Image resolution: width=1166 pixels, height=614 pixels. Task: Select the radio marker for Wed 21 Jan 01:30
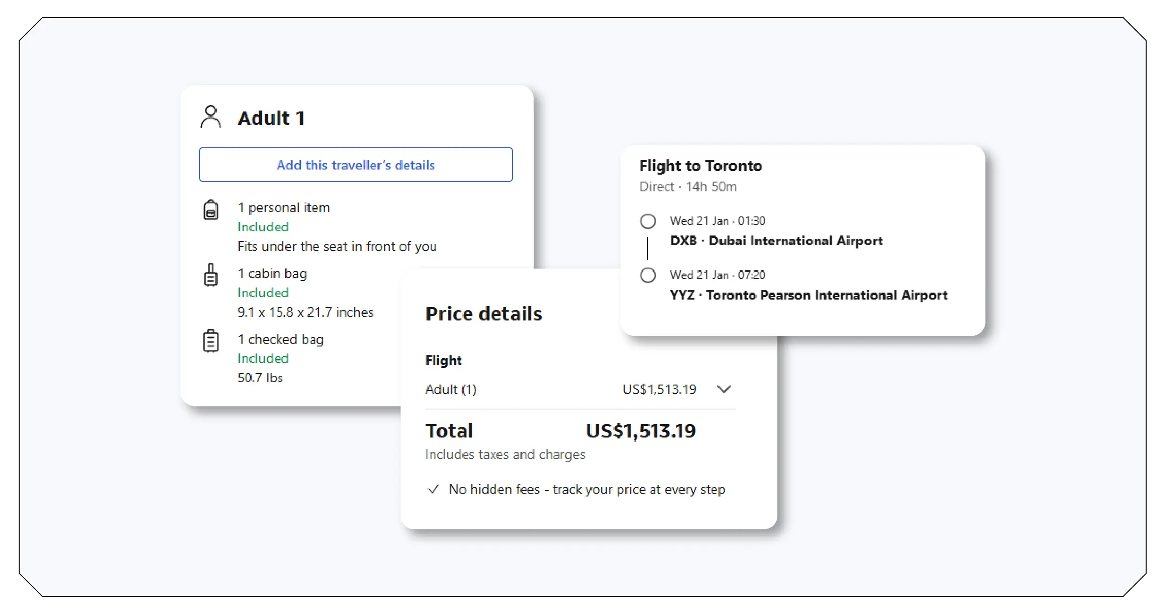coord(648,222)
